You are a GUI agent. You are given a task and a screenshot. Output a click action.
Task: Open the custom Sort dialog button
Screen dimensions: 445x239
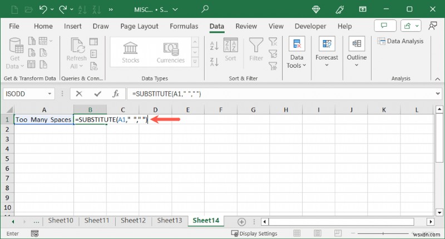[230, 50]
